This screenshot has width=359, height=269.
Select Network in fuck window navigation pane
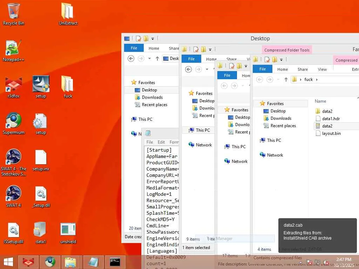coord(275,155)
